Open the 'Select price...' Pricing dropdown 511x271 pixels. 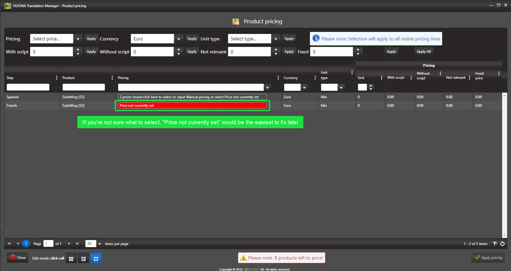[x=78, y=39]
